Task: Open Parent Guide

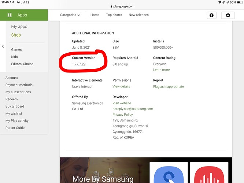Action: pos(15,128)
